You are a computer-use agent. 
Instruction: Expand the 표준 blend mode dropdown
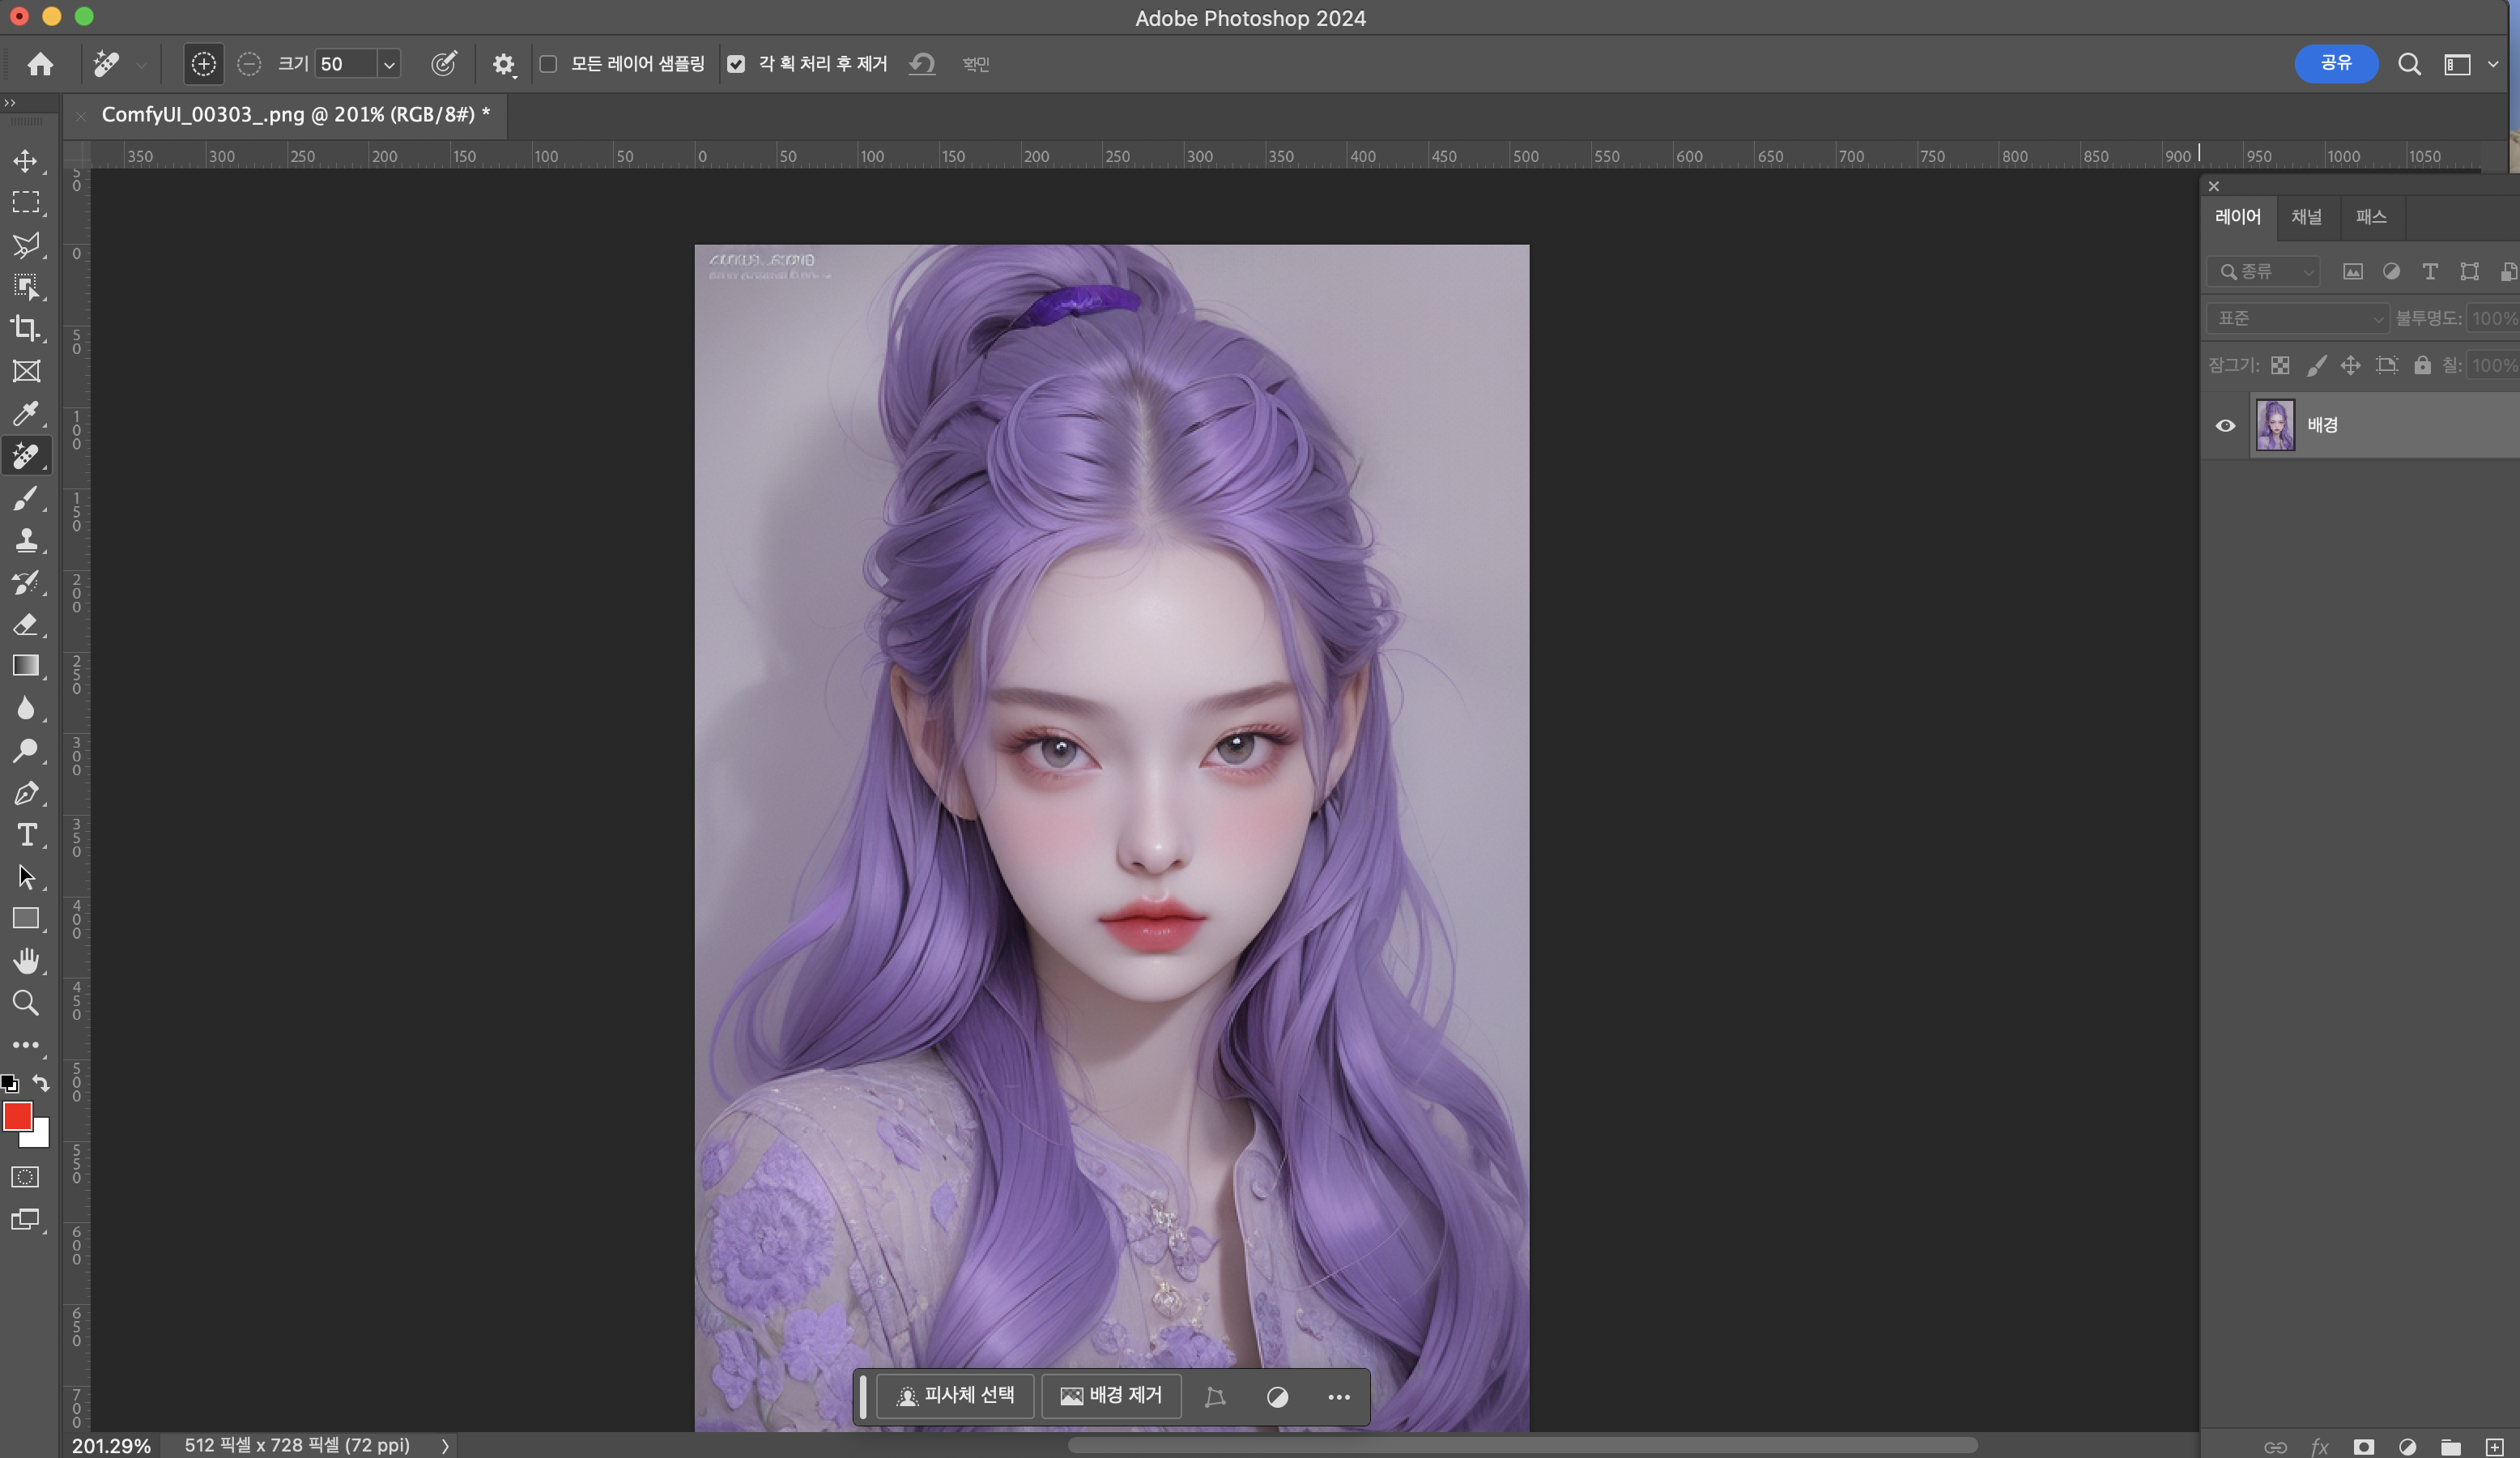coord(2297,318)
